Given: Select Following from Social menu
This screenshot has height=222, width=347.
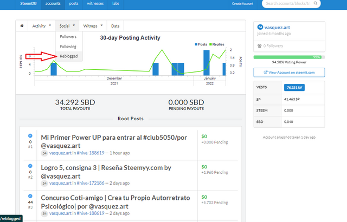Looking at the screenshot, I should (68, 47).
